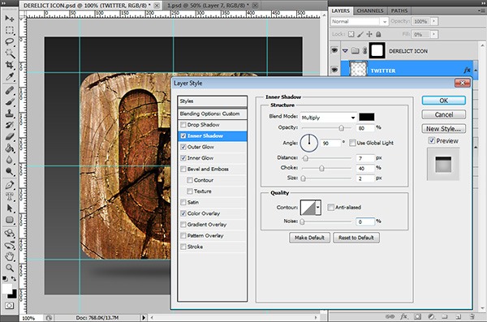
Task: Click Reset to Default button
Action: pos(356,238)
